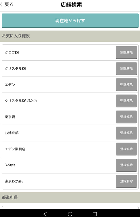
Task: Unregister クリスタルKG with 登録解除
Action: [126, 69]
